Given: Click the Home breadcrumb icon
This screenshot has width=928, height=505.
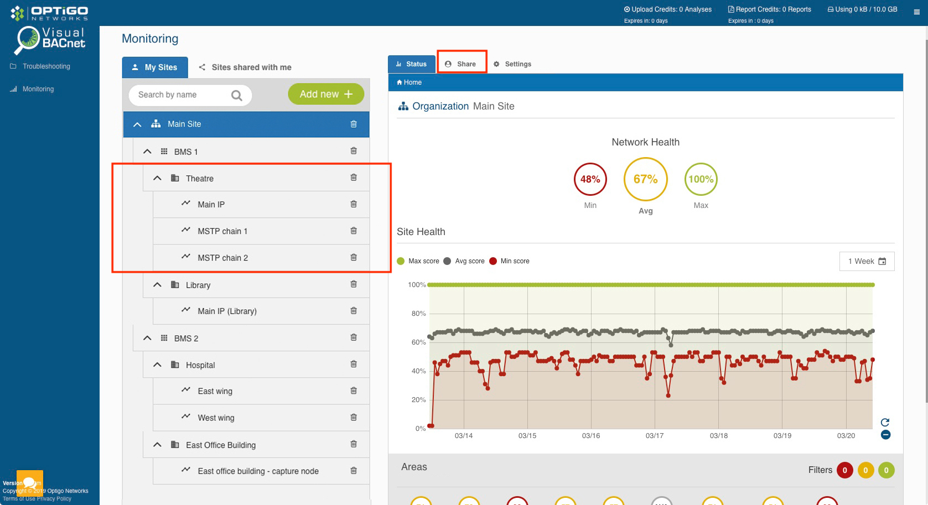Looking at the screenshot, I should click(x=400, y=82).
